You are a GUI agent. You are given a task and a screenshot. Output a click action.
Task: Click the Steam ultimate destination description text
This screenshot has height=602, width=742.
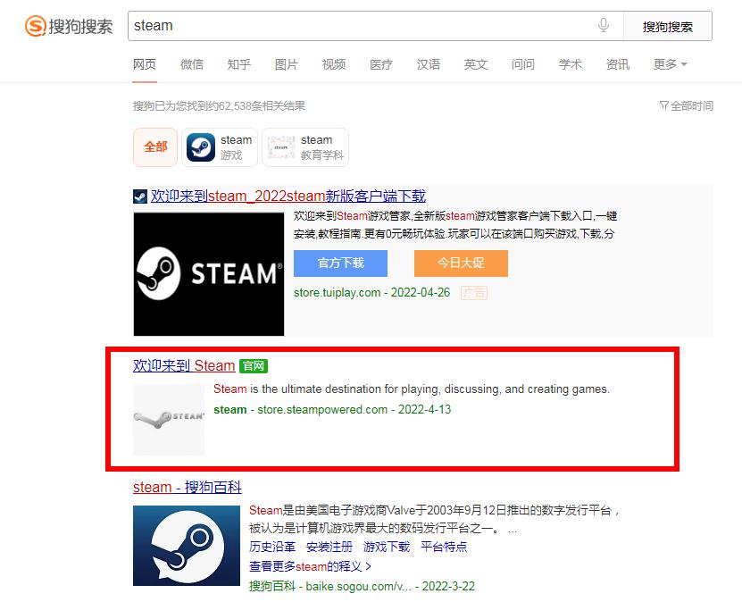(x=412, y=389)
